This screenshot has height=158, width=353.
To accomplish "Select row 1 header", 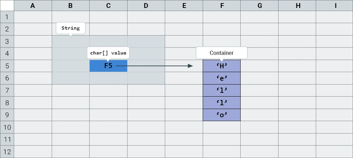I will click(x=7, y=17).
